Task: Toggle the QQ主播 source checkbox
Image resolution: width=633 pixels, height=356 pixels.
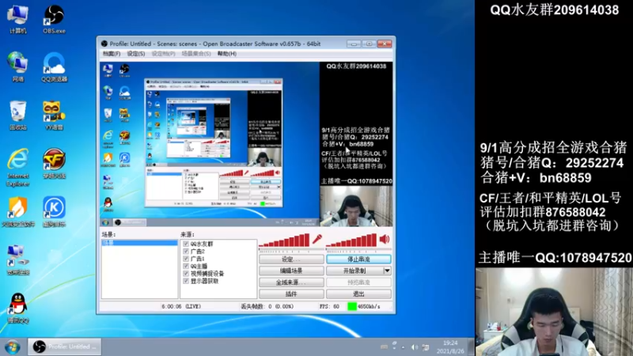Action: (x=186, y=266)
